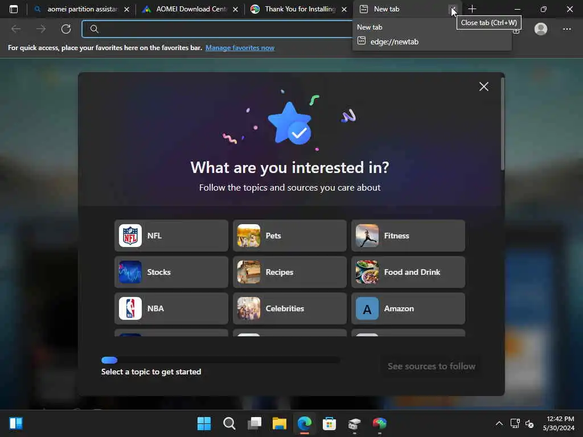Click edge://newtab in tab preview

click(395, 42)
